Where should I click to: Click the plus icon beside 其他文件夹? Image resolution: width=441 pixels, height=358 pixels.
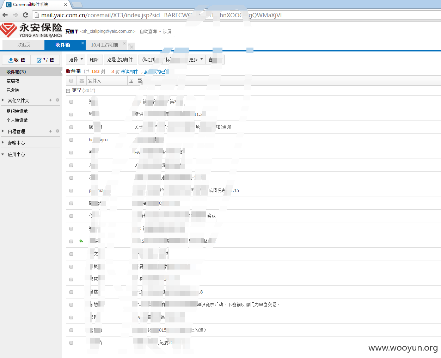pyautogui.click(x=50, y=100)
